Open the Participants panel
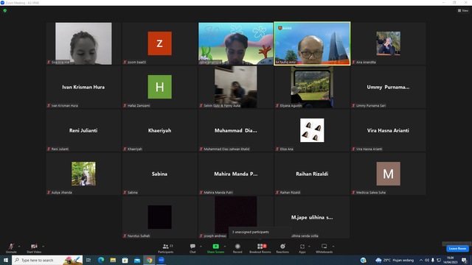This screenshot has width=472, height=265. coord(166,248)
